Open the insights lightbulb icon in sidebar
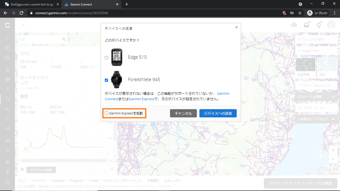 [8, 119]
